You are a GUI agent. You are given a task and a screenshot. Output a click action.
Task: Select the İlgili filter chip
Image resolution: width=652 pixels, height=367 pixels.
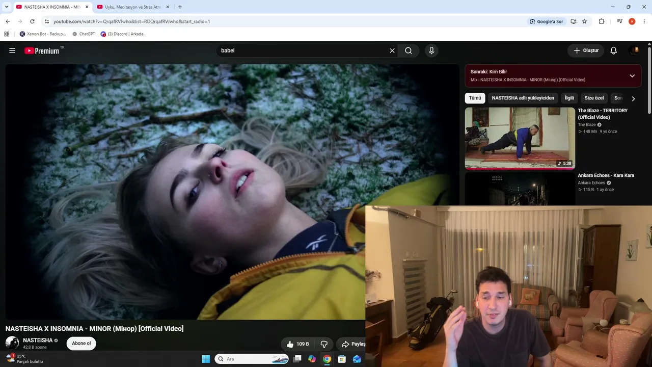(x=569, y=98)
